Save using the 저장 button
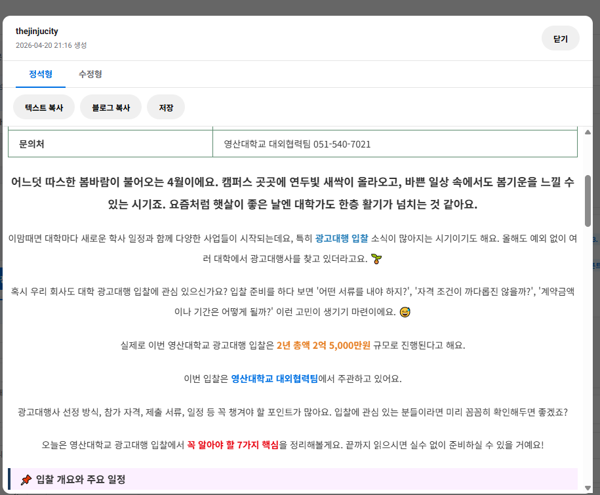 [166, 107]
